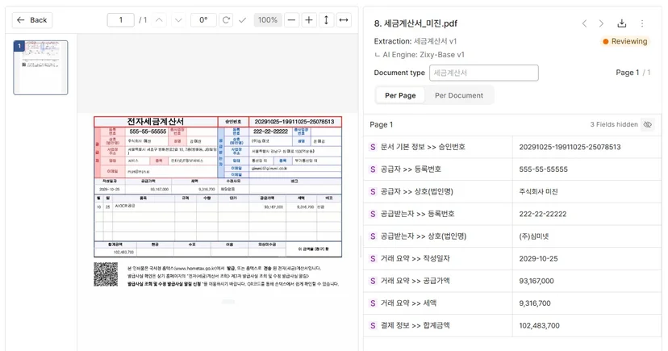668x351 pixels.
Task: Toggle hidden fields visibility eye icon
Action: [x=648, y=124]
